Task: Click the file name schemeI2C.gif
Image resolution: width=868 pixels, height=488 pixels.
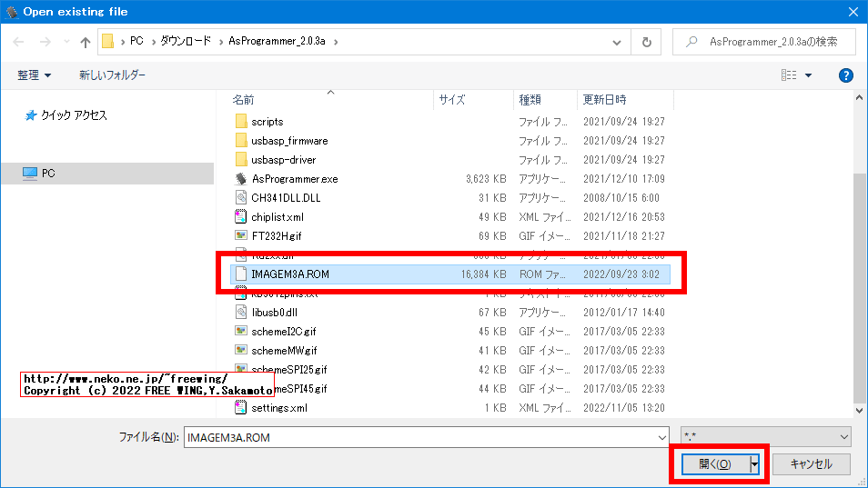Action: point(284,332)
